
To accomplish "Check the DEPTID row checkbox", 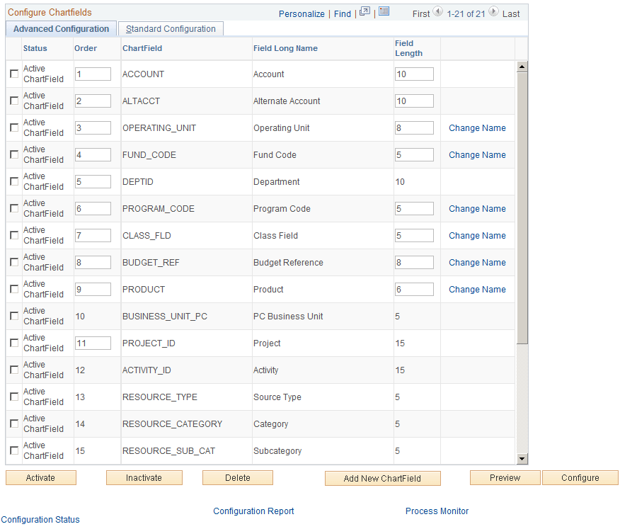I will 12,181.
